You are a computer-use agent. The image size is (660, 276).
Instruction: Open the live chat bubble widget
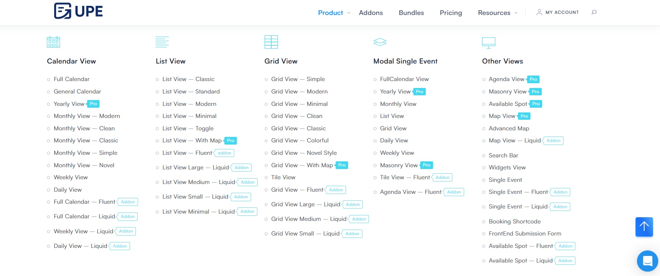[x=647, y=261]
